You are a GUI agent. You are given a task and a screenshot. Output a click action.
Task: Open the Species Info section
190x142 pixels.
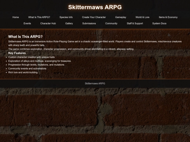66,17
